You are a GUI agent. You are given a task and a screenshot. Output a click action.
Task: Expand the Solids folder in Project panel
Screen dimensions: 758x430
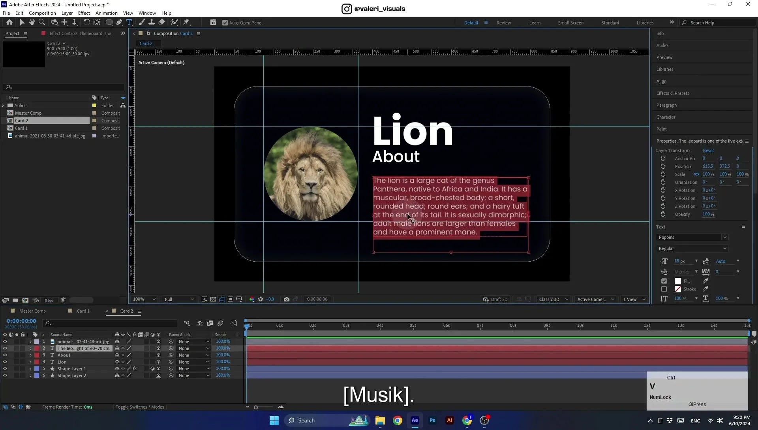tap(4, 106)
